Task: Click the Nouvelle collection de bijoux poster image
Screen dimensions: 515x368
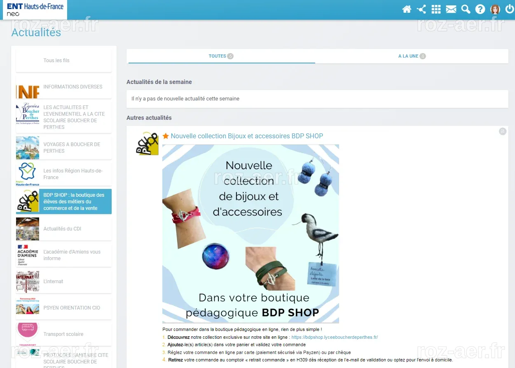Action: (250, 234)
